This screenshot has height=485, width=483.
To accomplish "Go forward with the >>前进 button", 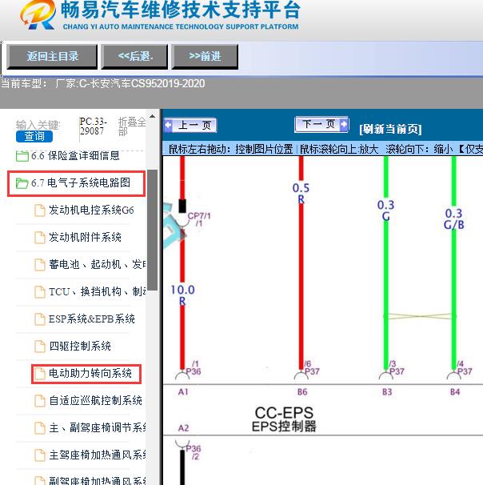I will (205, 57).
